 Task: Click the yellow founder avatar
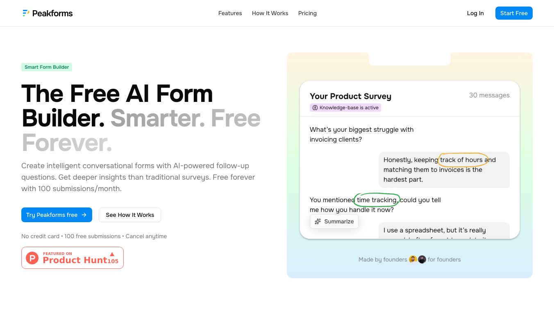click(413, 259)
